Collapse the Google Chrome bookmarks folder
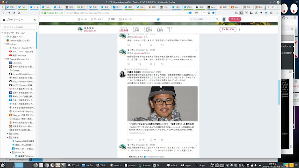The width and height of the screenshot is (299, 168). (x=5, y=59)
